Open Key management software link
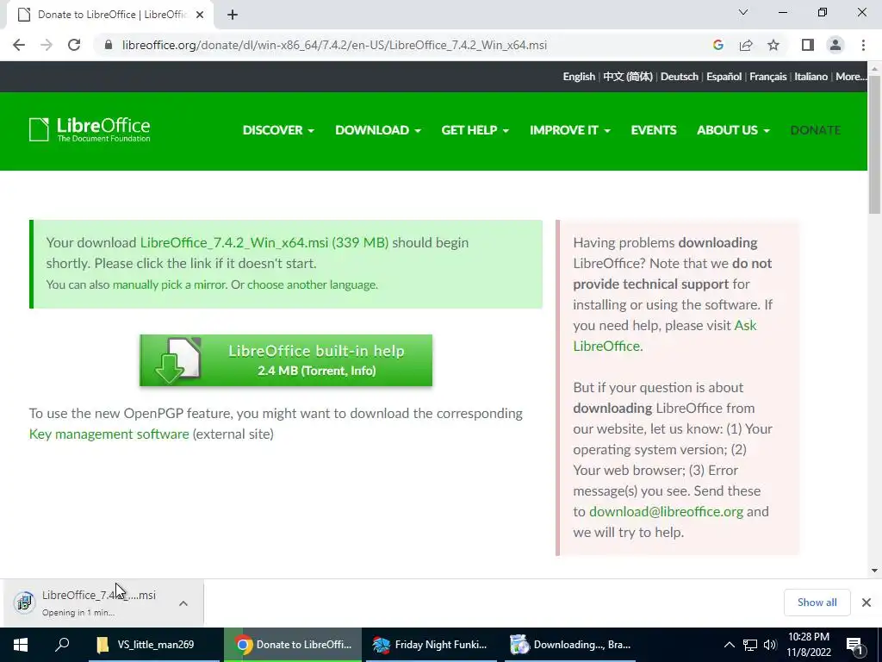 click(x=109, y=434)
